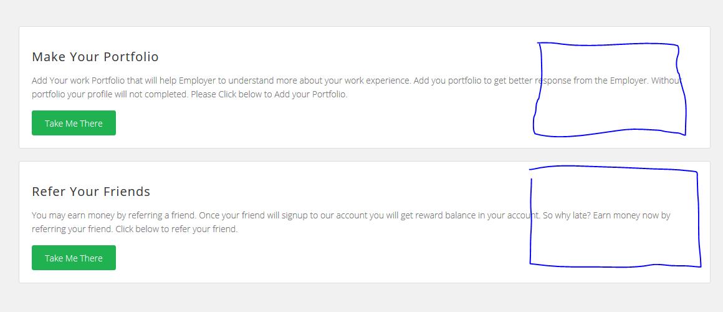The image size is (723, 312).
Task: Click inside blue hand-drawn box in Refer Friends card
Action: point(614,216)
